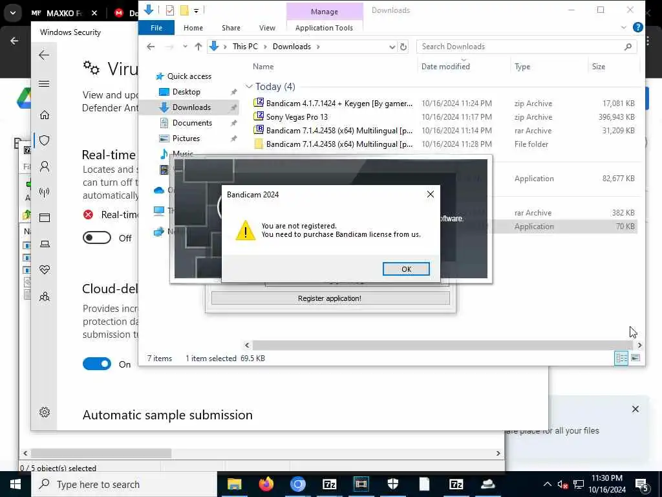Sort by the Size column header
Viewport: 662px width, 497px height.
pos(598,67)
